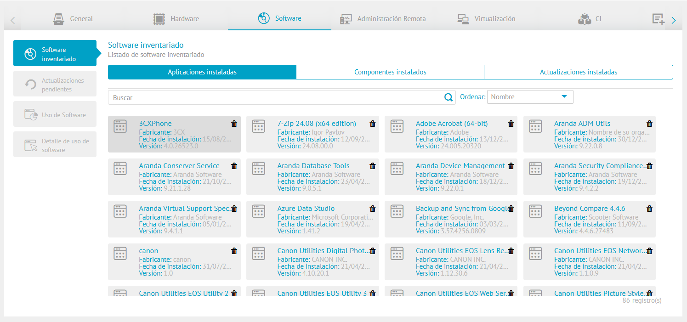The image size is (687, 322).
Task: Switch to the Hardware tab
Action: point(176,19)
